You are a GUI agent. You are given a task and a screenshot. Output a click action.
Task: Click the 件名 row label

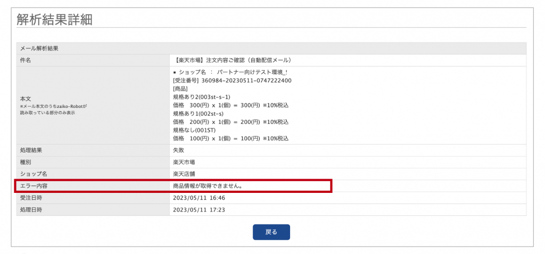pyautogui.click(x=26, y=60)
